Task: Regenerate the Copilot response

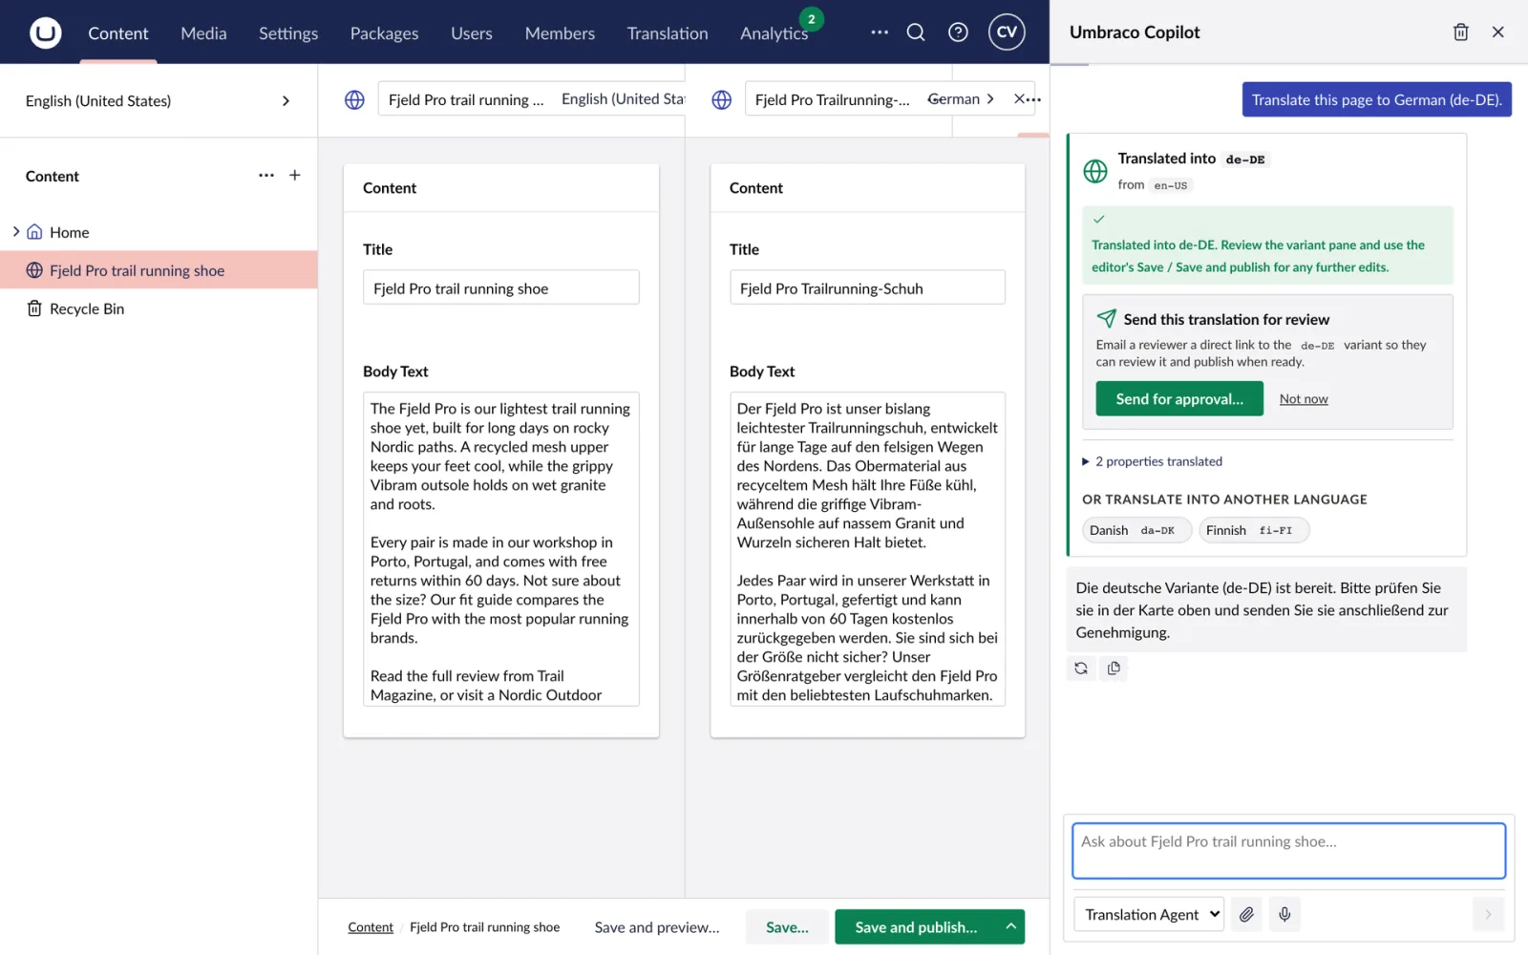Action: click(1081, 668)
